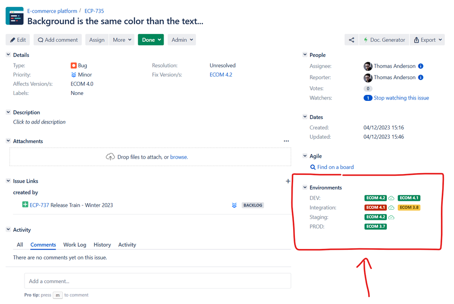Click Stop watching this issue link
The image size is (454, 304).
[x=401, y=98]
